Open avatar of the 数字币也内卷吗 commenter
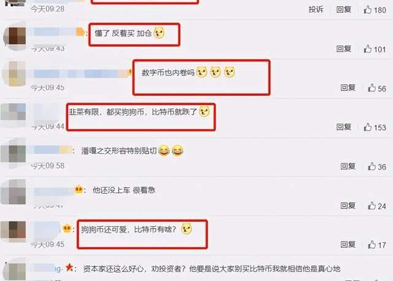The height and width of the screenshot is (281, 393). 14,74
